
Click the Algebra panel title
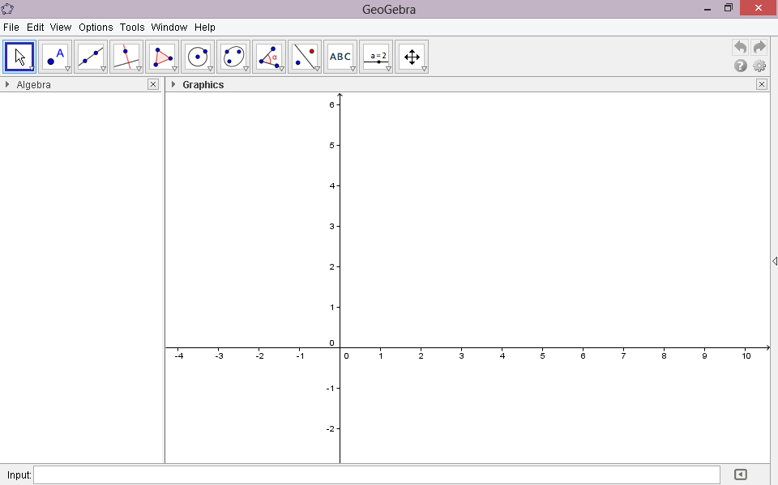click(34, 85)
